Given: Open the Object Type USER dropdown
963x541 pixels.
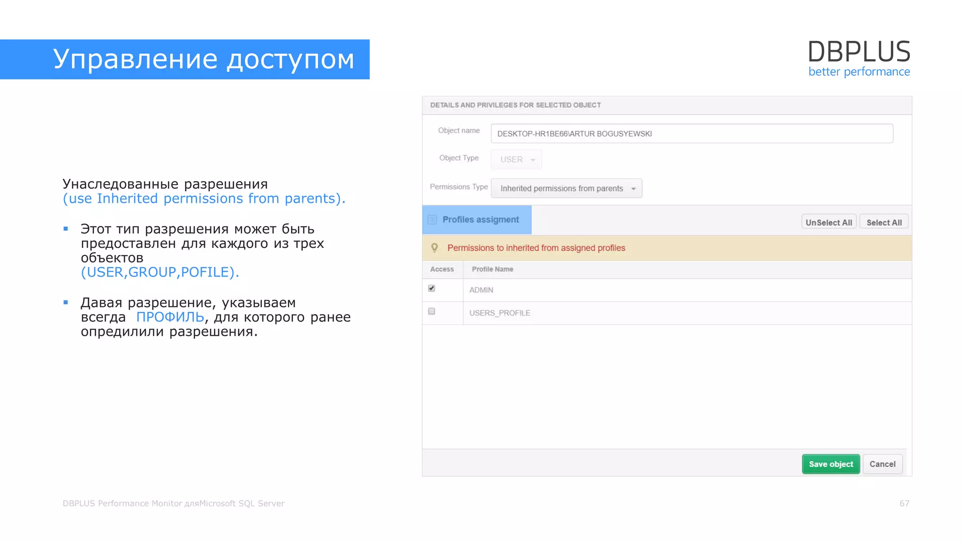Looking at the screenshot, I should 516,160.
